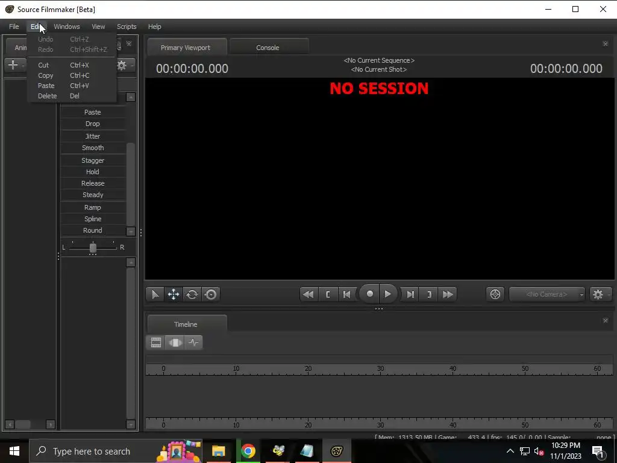Click the record button

point(369,294)
